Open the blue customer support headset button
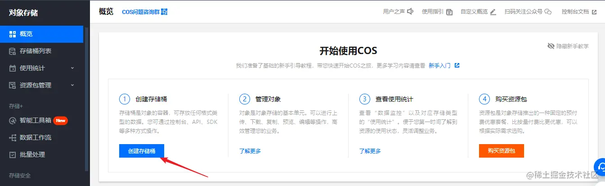 pos(600,167)
